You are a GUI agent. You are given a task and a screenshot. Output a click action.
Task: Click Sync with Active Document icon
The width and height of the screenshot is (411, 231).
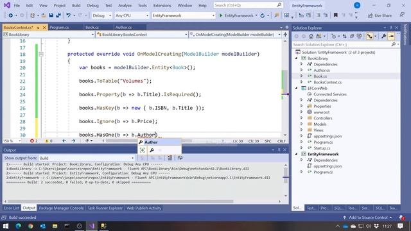(344, 37)
